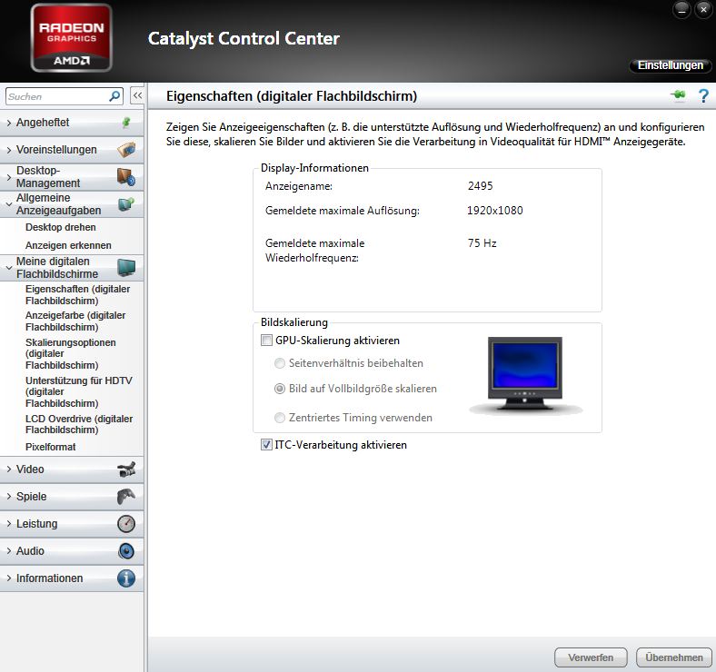Click the green pin icon beside Angeheftet
Image resolution: width=716 pixels, height=672 pixels.
[126, 123]
